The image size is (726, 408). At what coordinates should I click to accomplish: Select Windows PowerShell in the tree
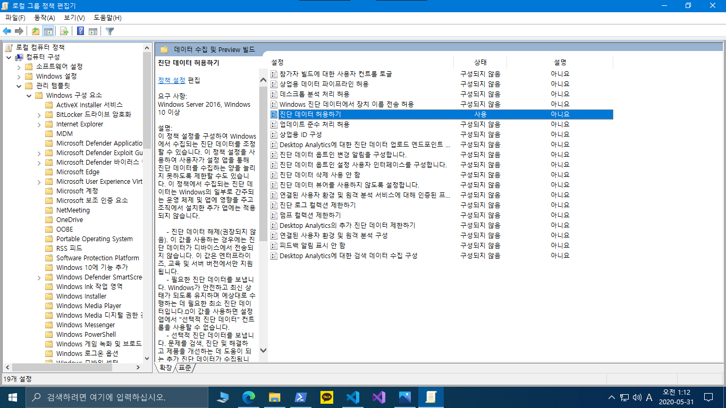coord(86,334)
